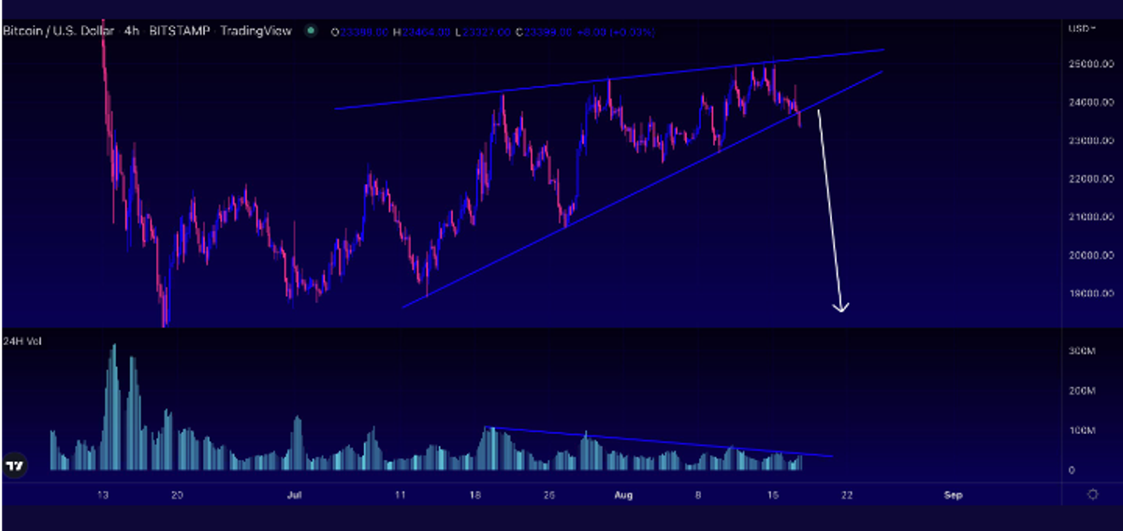Image resolution: width=1123 pixels, height=531 pixels.
Task: Click the green market status dot
Action: tap(310, 31)
